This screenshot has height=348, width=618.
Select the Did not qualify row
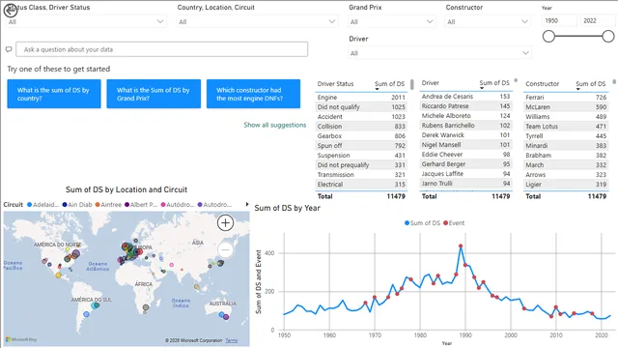point(361,107)
